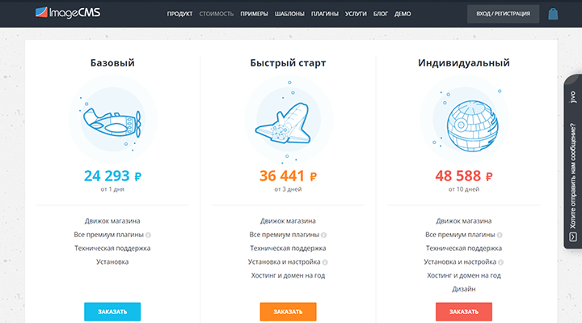Click the 36 441 ₽ price
Image resolution: width=582 pixels, height=323 pixels.
click(288, 176)
